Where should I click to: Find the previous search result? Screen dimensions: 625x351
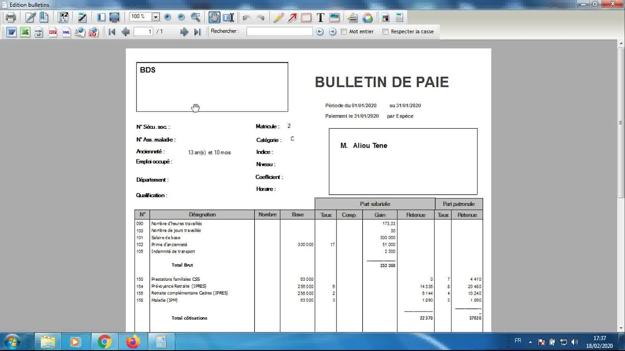320,32
